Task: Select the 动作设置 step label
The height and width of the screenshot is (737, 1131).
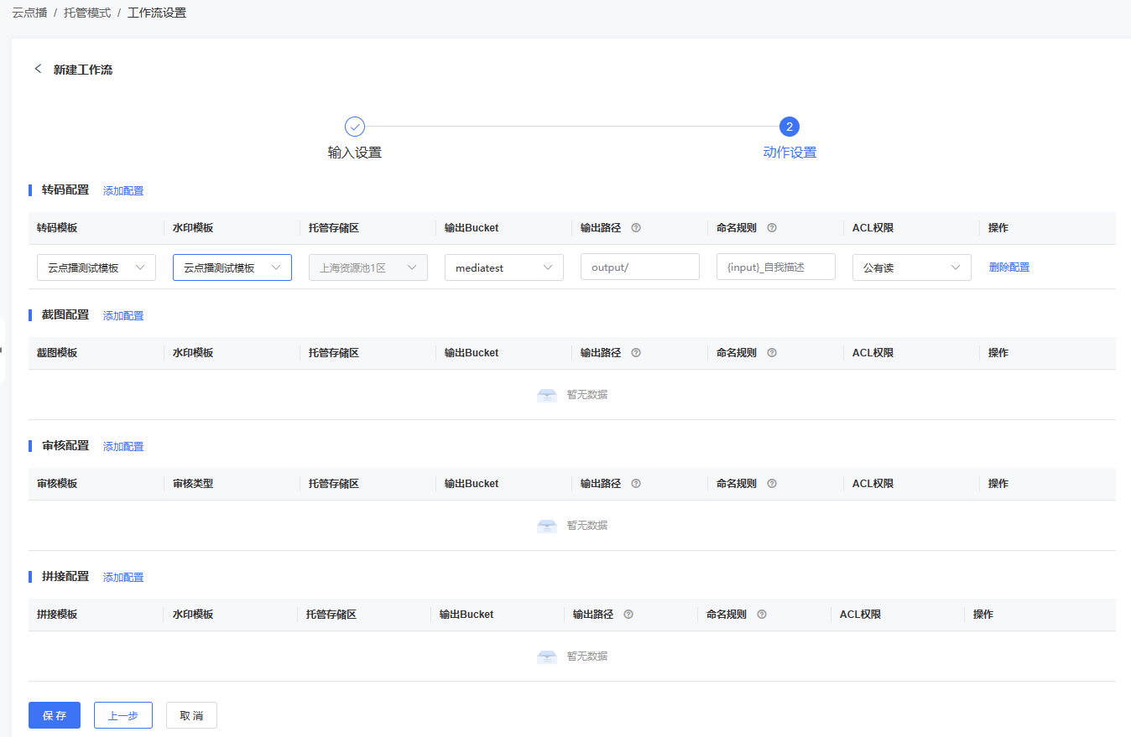Action: 790,153
